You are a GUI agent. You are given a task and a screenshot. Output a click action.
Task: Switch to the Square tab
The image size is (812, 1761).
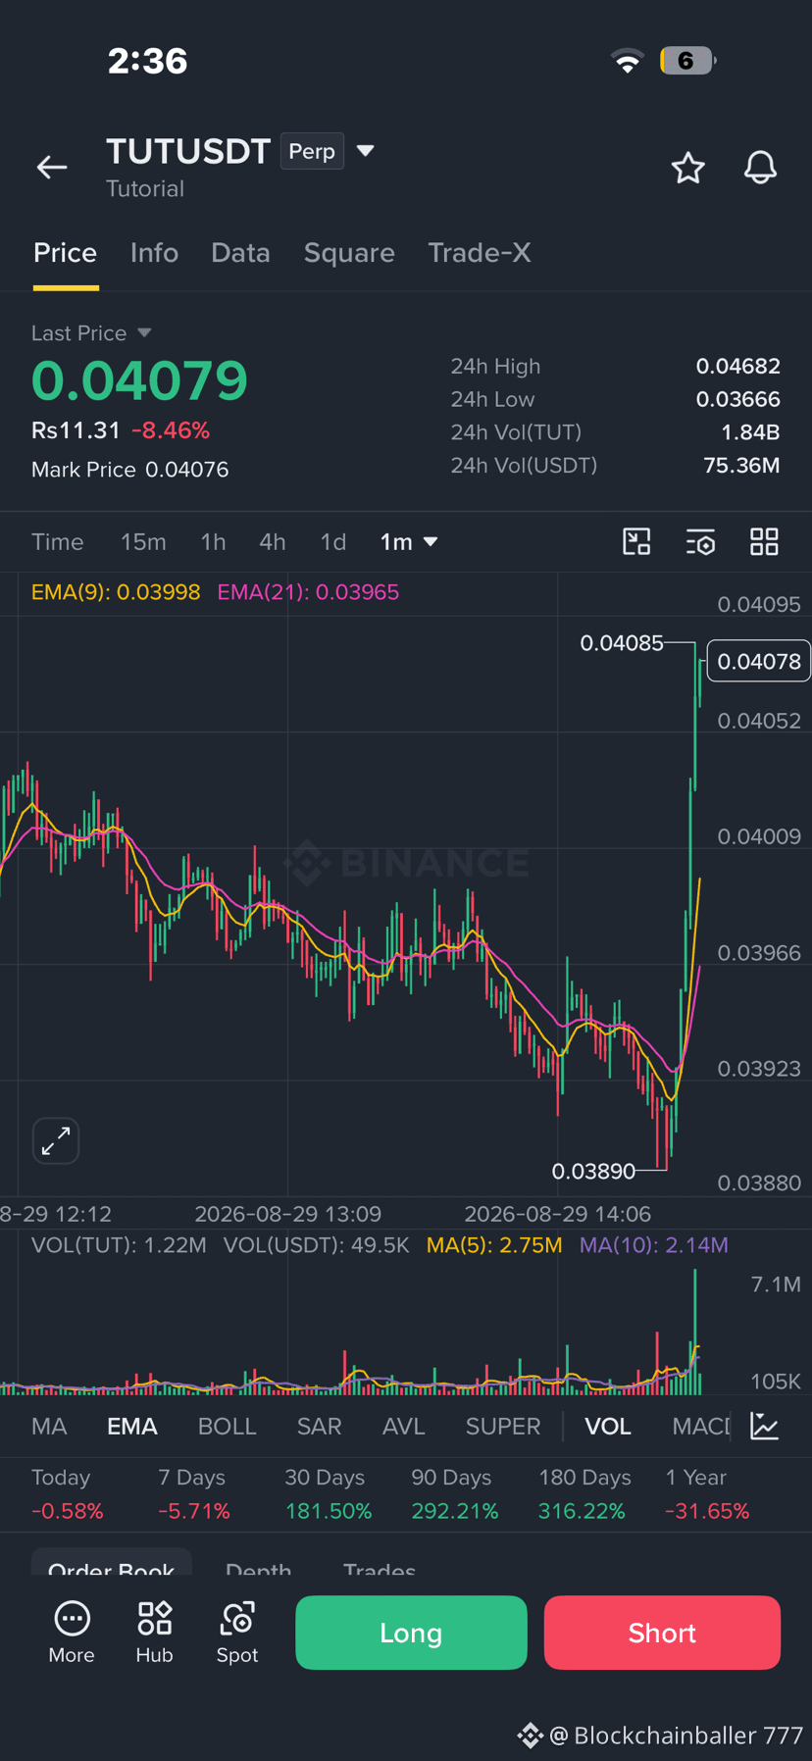click(x=349, y=253)
